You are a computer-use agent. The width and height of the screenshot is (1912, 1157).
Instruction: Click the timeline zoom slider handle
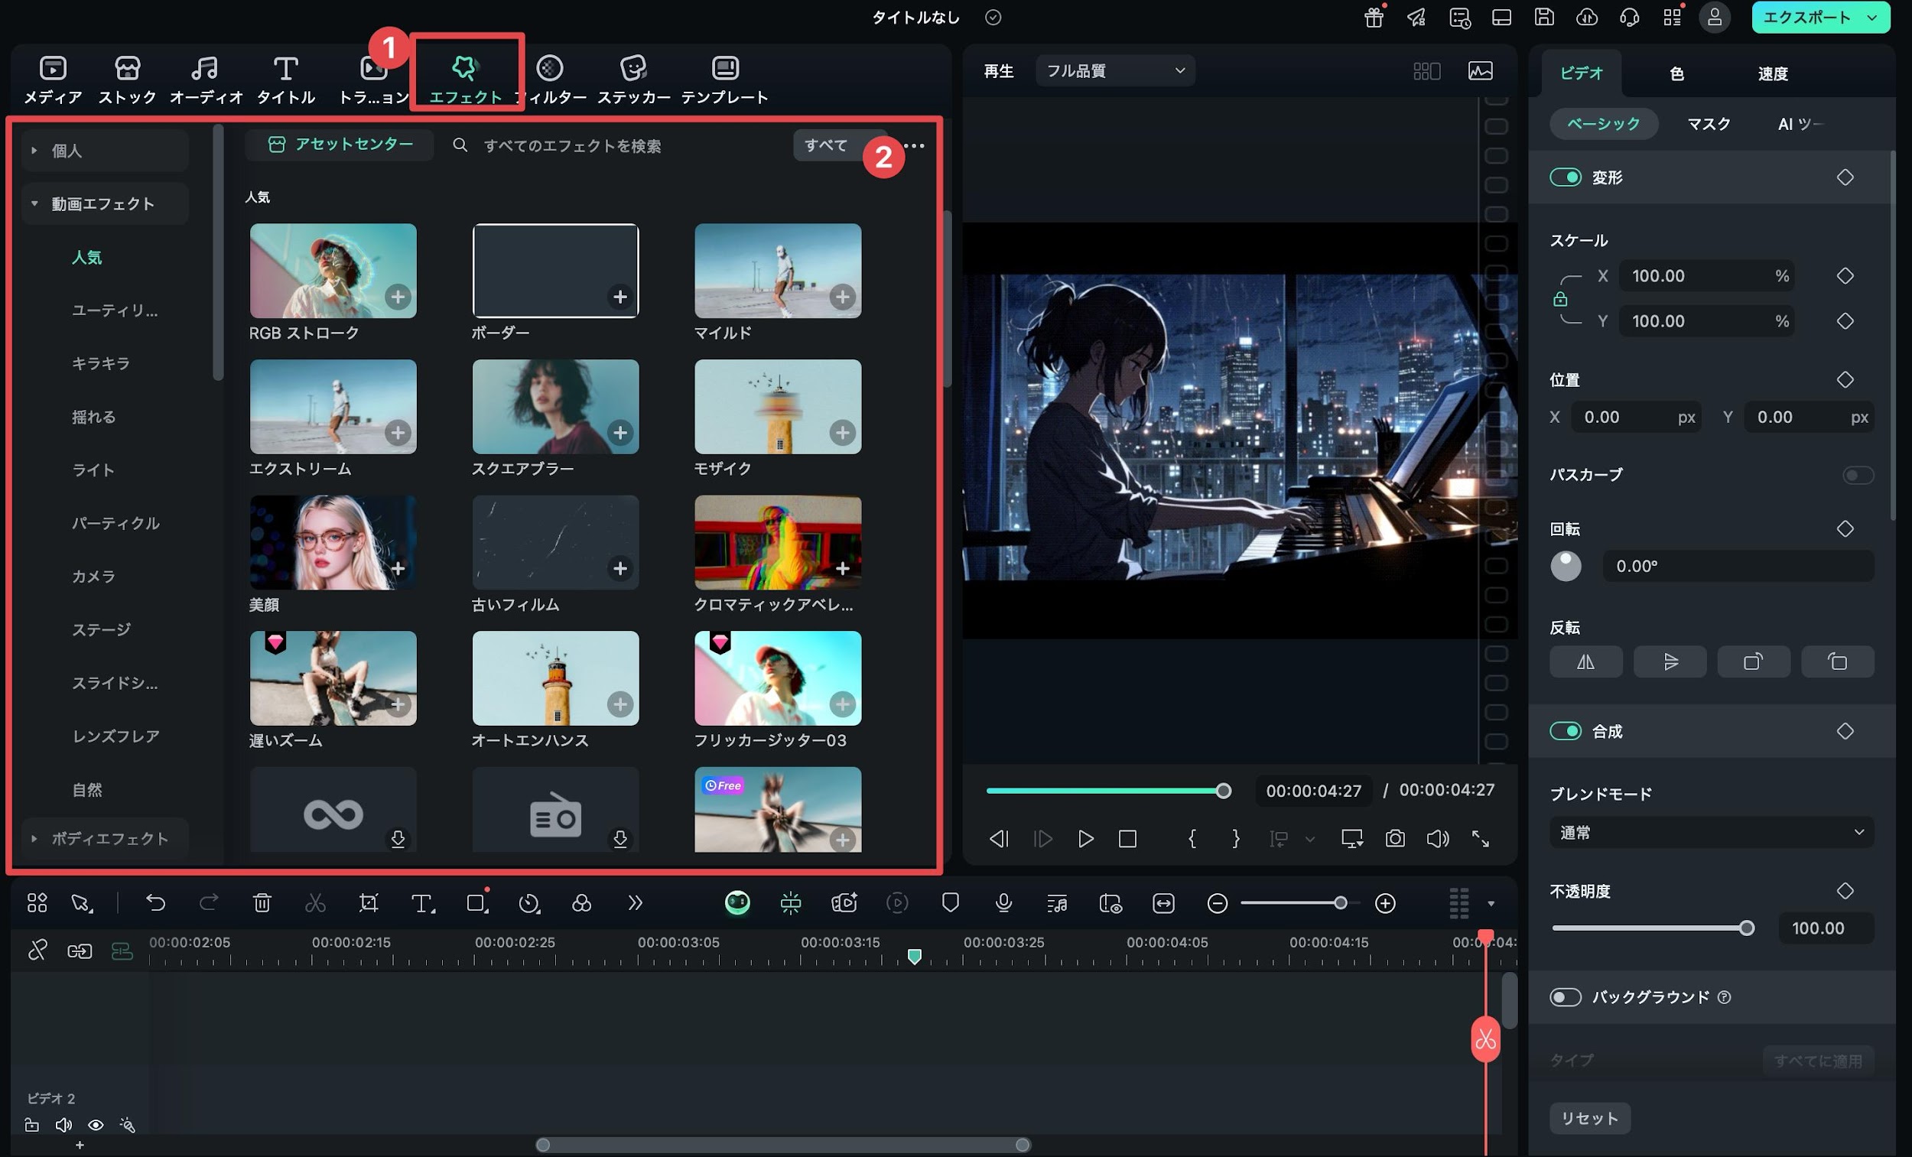point(1340,902)
